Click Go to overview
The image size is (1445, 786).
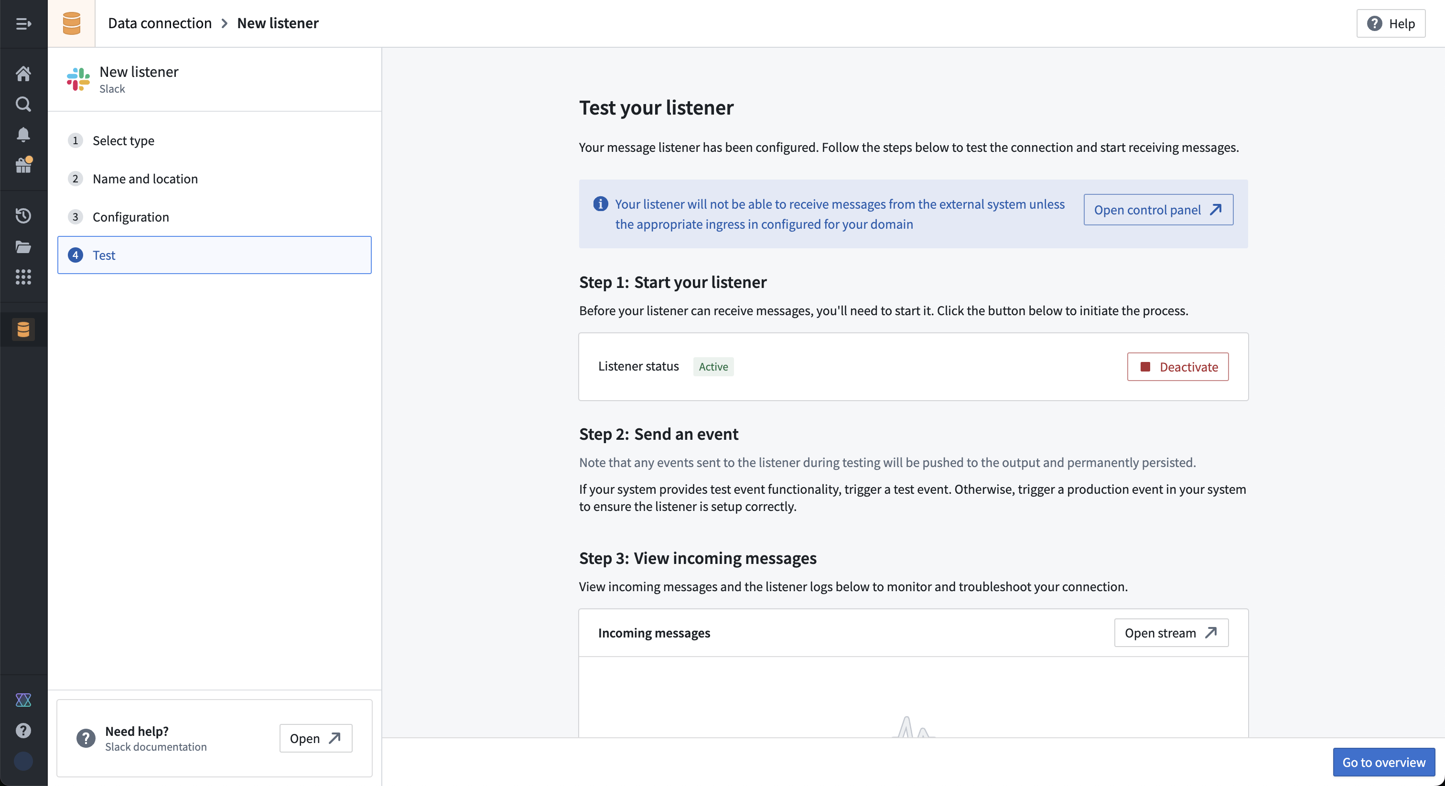click(1383, 762)
